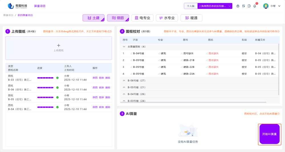Viewport: 285px width, 152px height.
Task: Click 开始AI算量 button
Action: click(269, 134)
